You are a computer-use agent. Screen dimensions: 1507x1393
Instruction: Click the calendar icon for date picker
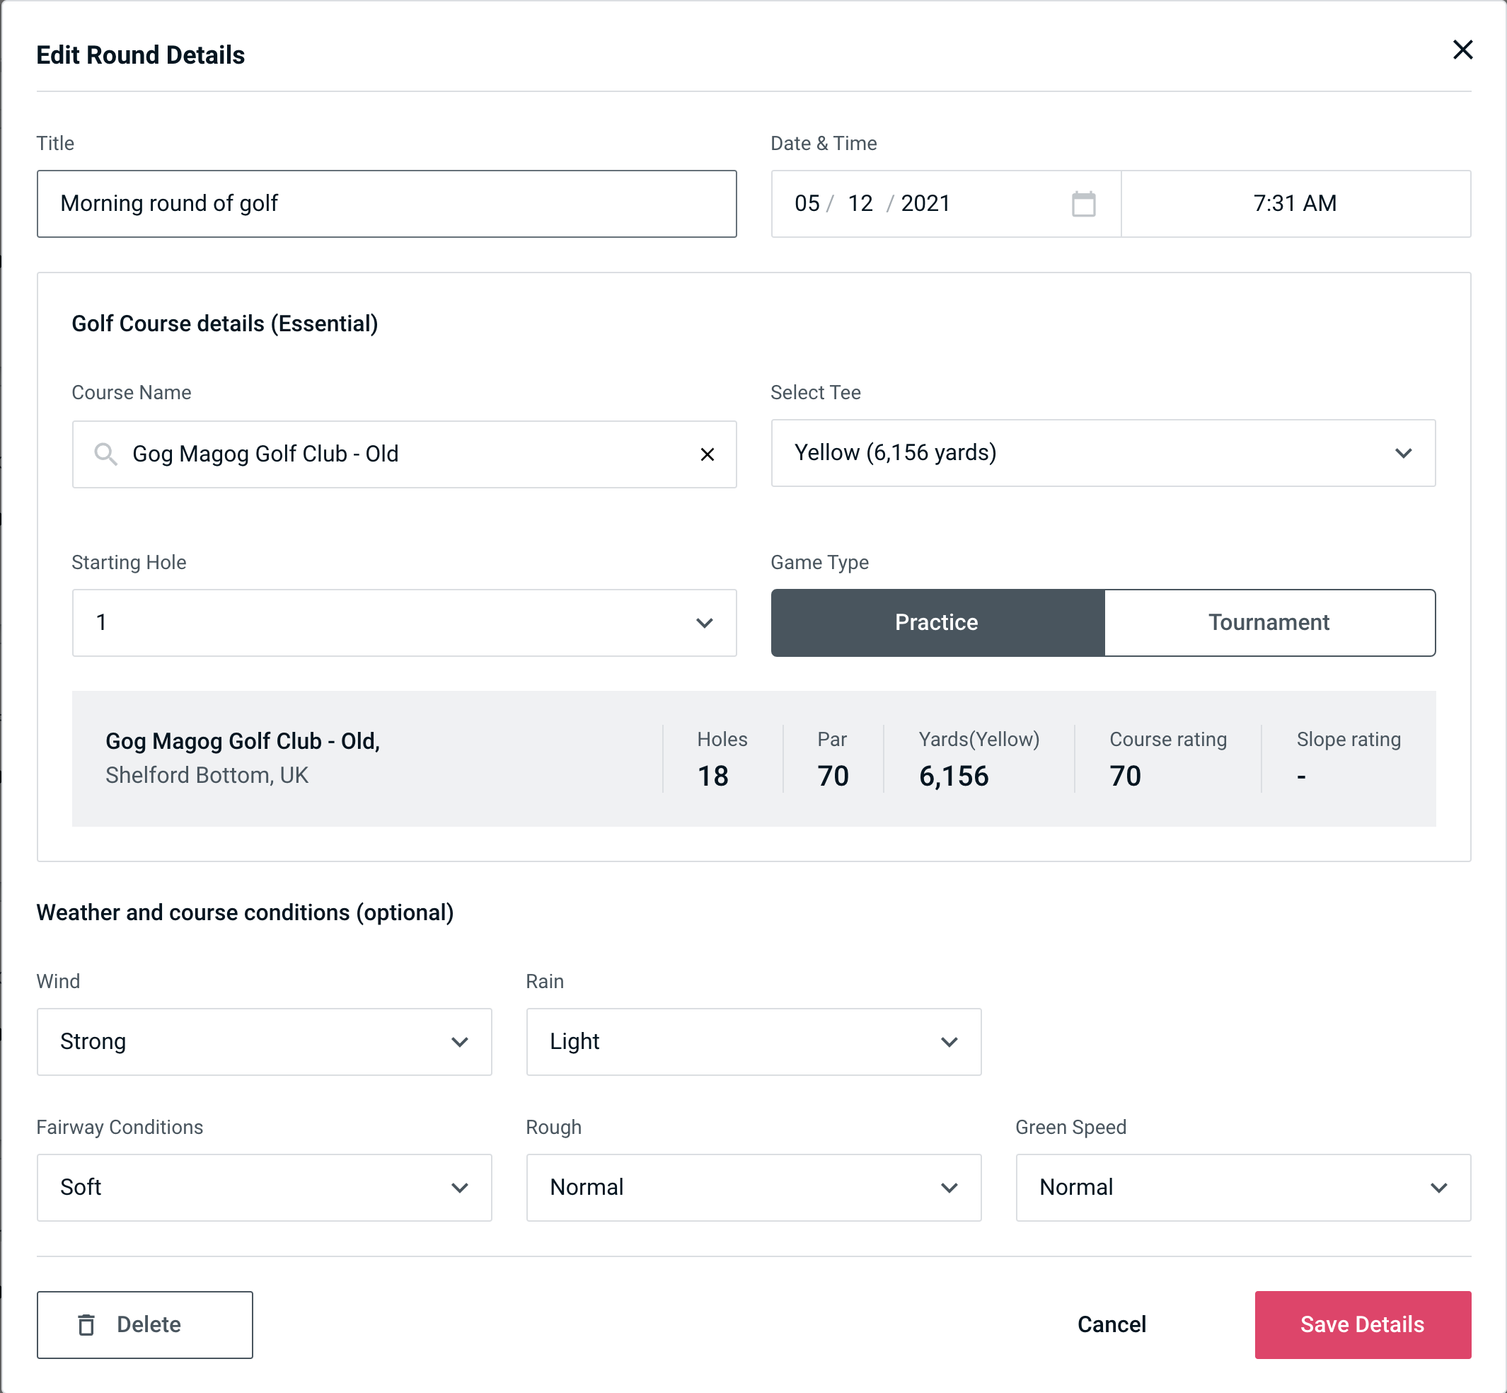(x=1083, y=204)
